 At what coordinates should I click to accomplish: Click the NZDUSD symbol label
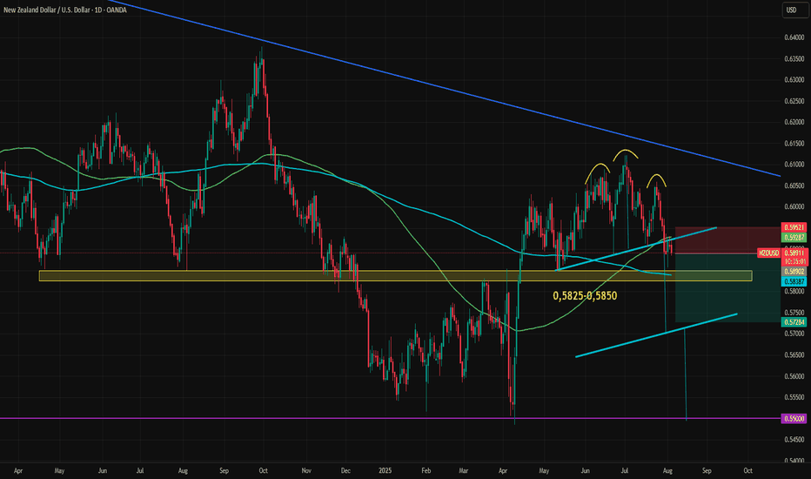[768, 253]
